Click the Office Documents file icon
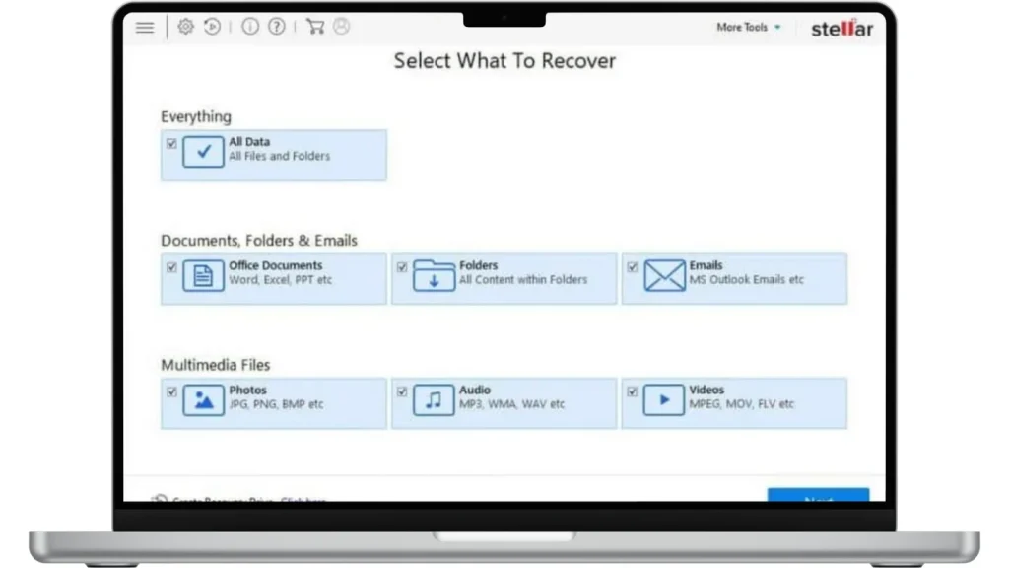1009x568 pixels. [x=203, y=276]
